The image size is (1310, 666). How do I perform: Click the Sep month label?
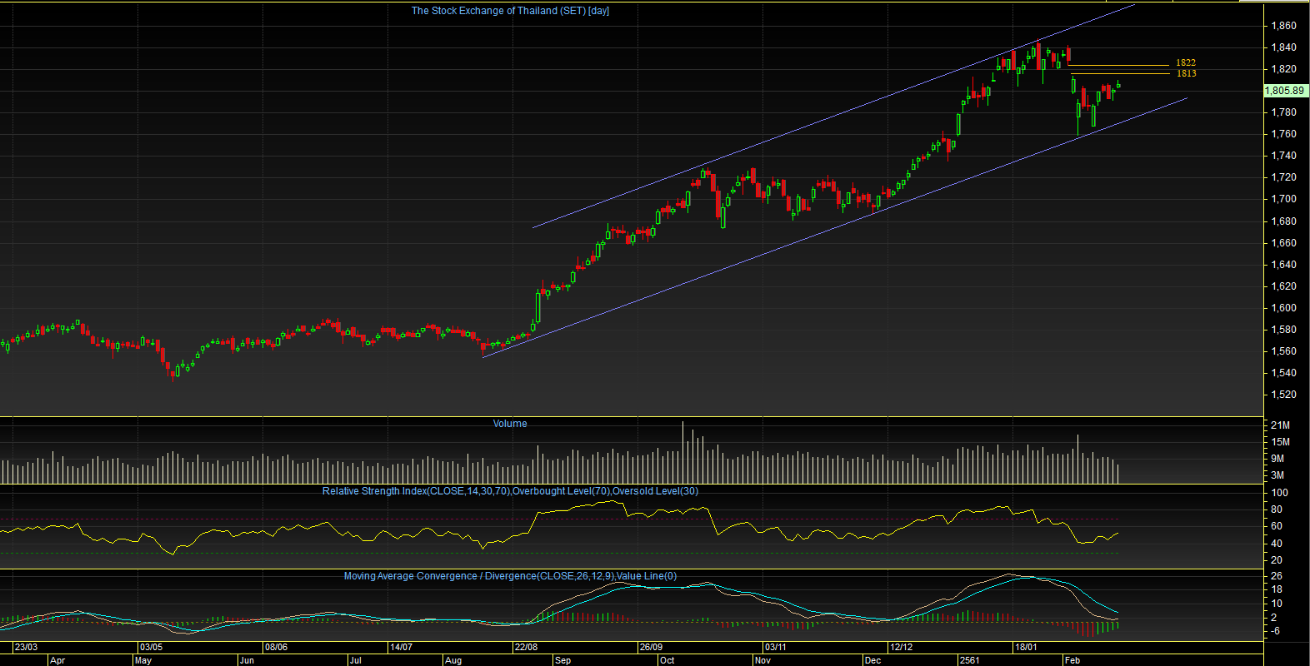562,660
